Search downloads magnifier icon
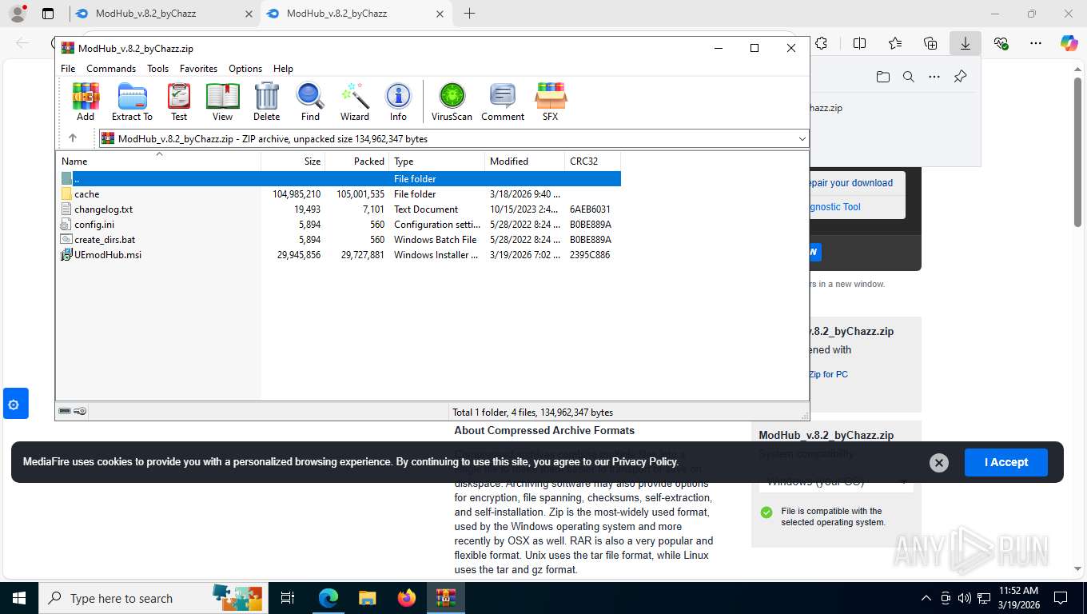Image resolution: width=1087 pixels, height=614 pixels. [909, 77]
